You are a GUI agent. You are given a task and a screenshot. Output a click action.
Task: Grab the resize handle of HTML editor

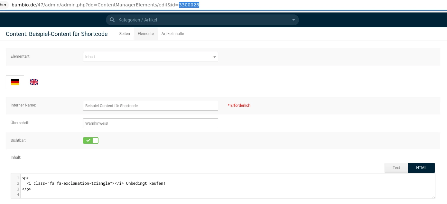point(433,196)
